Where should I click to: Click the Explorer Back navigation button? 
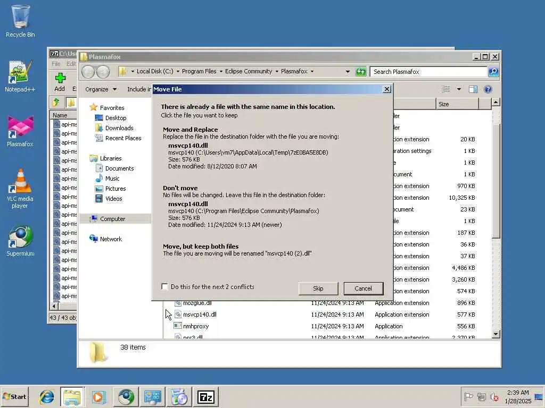pyautogui.click(x=88, y=72)
